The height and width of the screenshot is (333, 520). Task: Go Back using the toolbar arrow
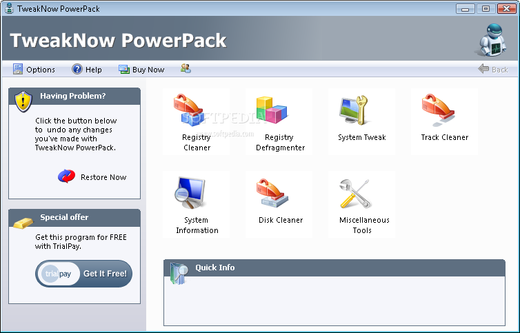coord(492,70)
